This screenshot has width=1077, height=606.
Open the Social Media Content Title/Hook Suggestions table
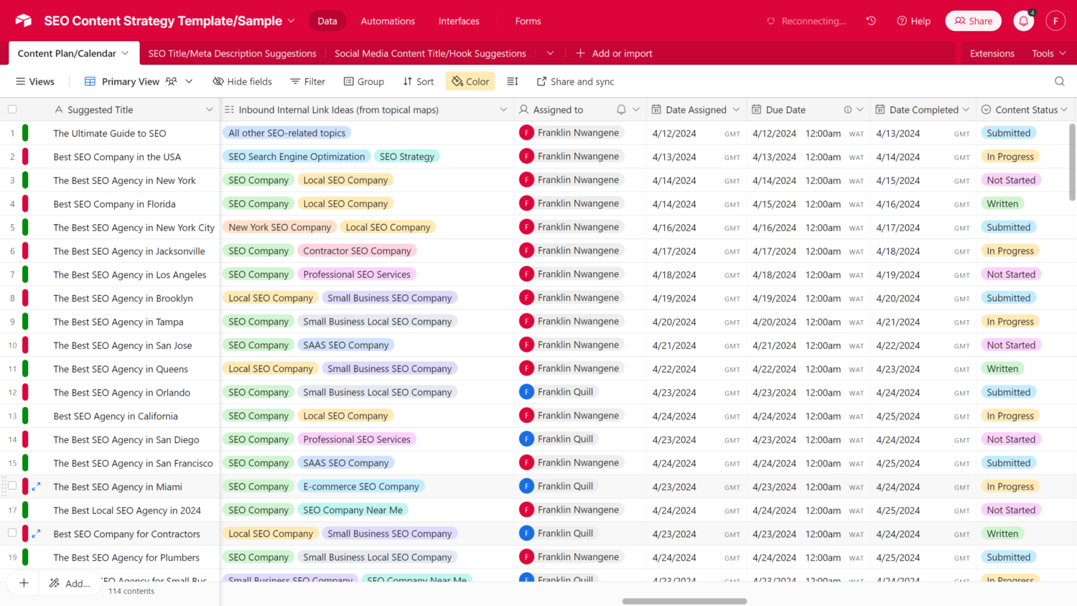pyautogui.click(x=430, y=53)
